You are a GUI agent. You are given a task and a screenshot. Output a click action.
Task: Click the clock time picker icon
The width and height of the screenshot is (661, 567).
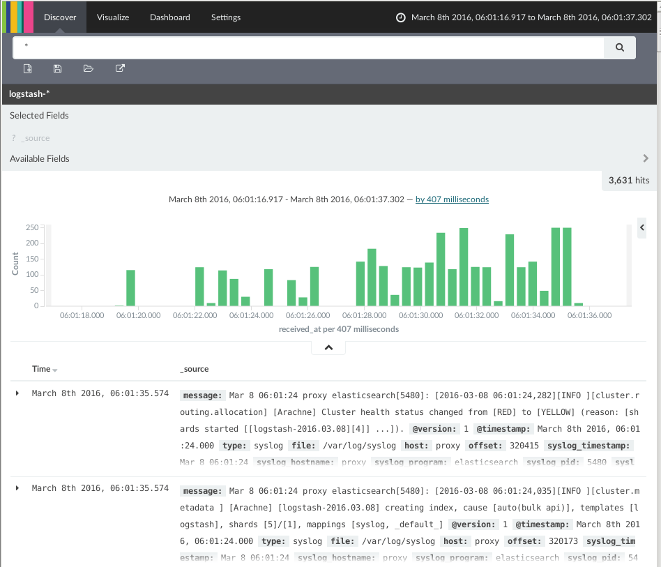[400, 17]
